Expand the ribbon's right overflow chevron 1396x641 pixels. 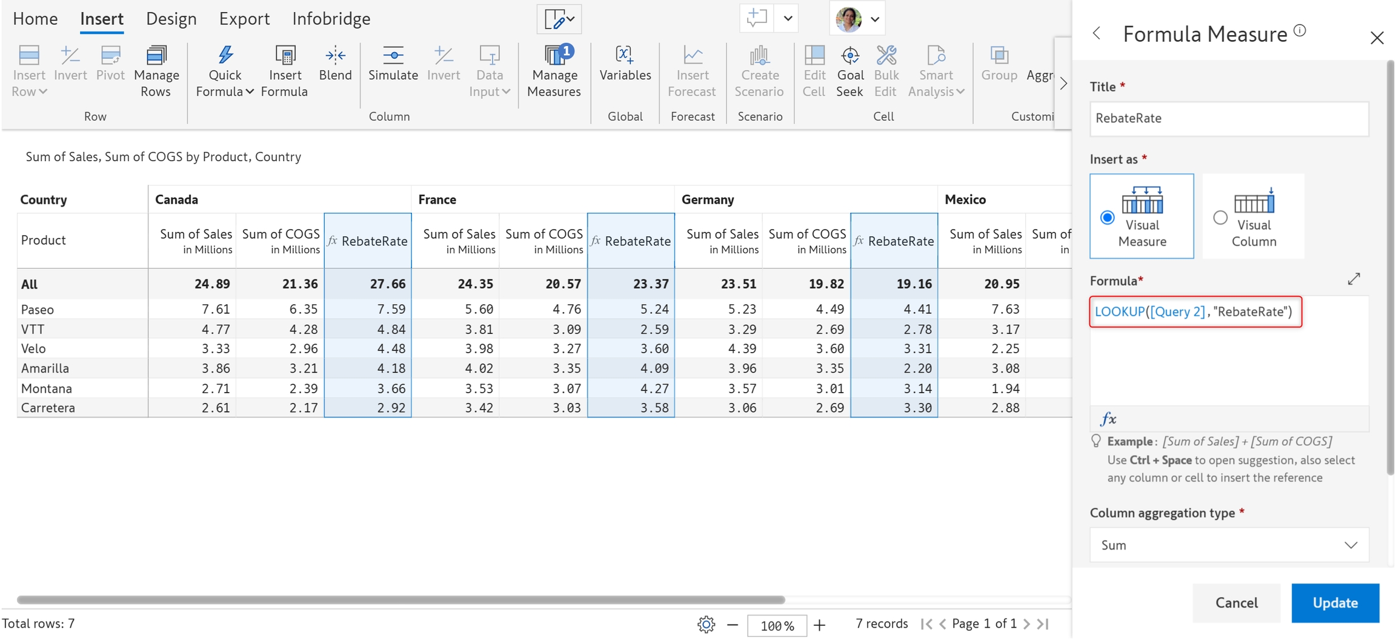[1063, 84]
